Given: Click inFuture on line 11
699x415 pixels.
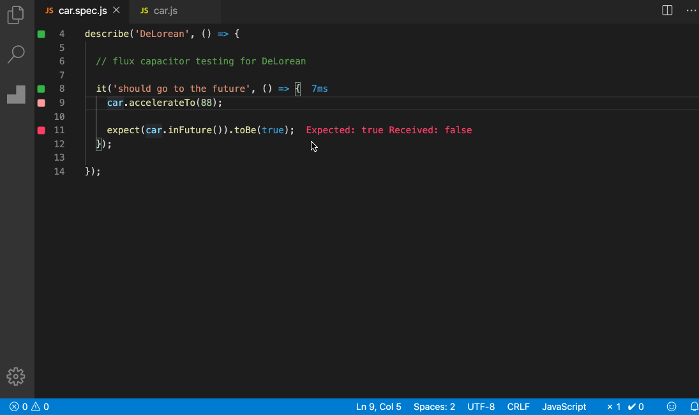Looking at the screenshot, I should tap(190, 130).
